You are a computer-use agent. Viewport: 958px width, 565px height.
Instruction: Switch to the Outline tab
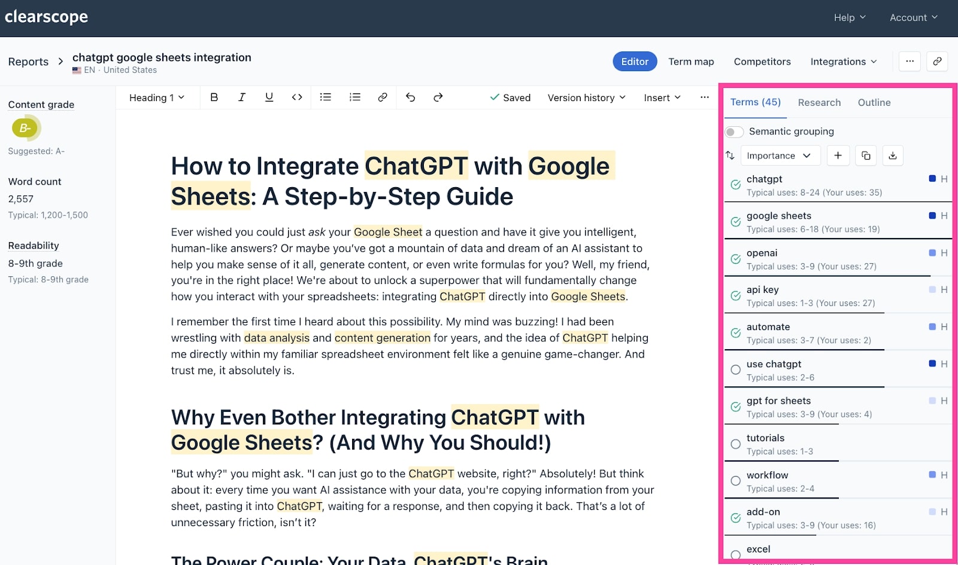[x=874, y=103]
